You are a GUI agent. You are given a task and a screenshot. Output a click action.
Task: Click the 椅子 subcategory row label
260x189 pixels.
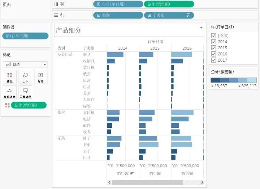tap(87, 138)
